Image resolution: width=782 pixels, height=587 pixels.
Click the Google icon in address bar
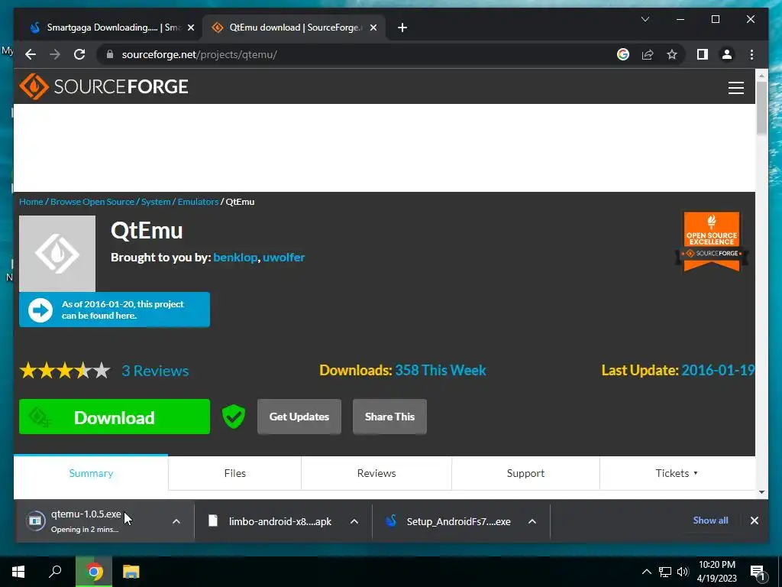tap(623, 54)
